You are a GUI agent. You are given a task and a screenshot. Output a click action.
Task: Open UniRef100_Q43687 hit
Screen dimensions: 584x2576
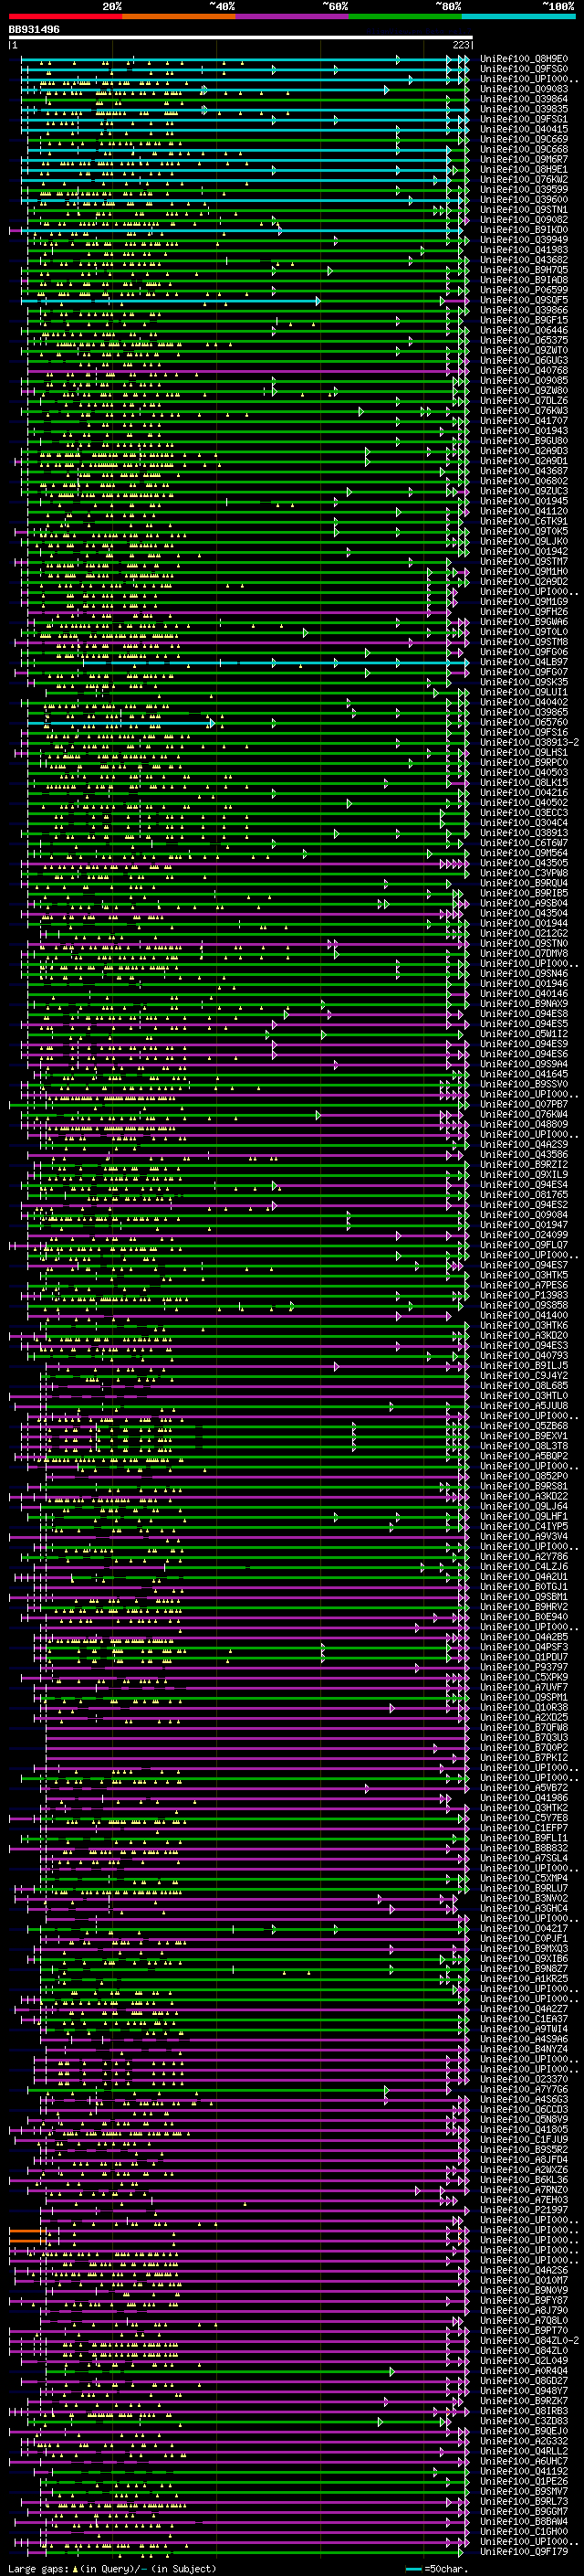click(524, 471)
